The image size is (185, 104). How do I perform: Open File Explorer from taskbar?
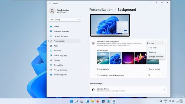tap(92, 101)
